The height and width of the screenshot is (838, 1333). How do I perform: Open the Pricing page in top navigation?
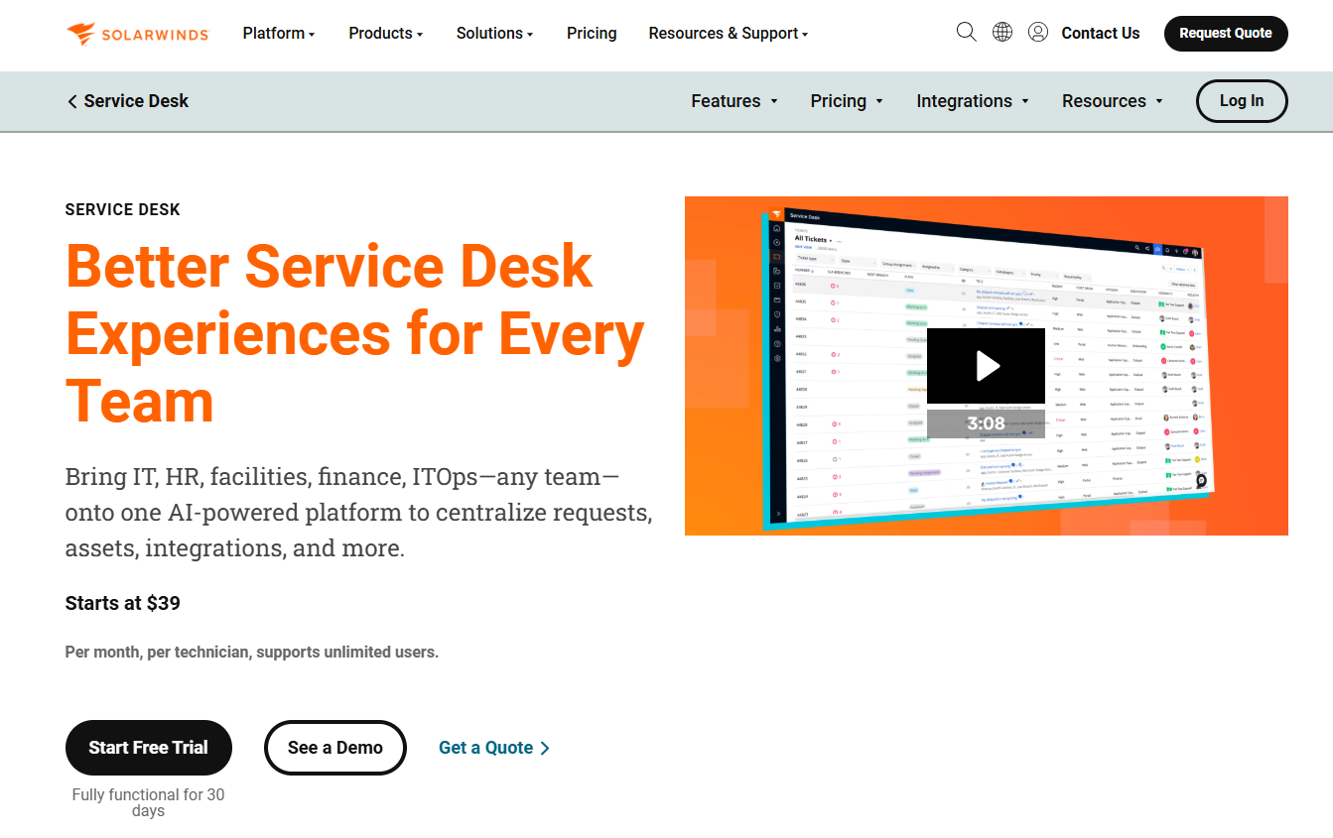[592, 34]
